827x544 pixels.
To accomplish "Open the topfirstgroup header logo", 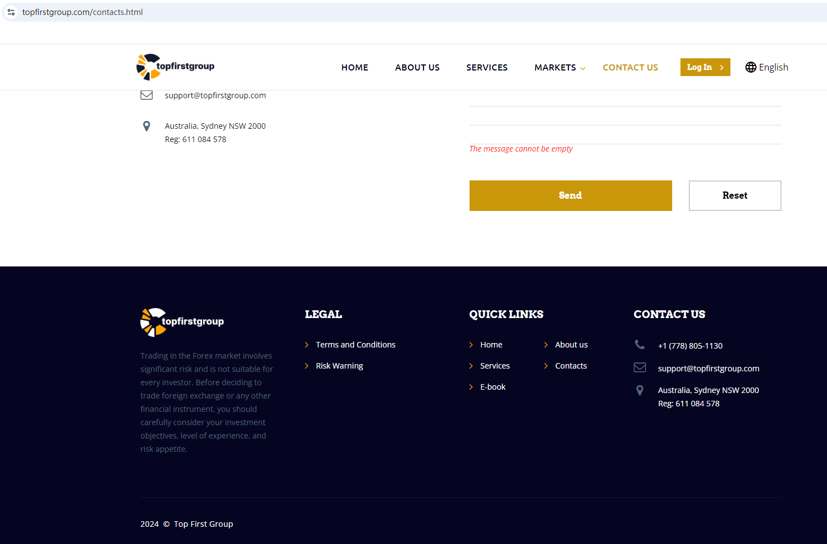I will (175, 67).
